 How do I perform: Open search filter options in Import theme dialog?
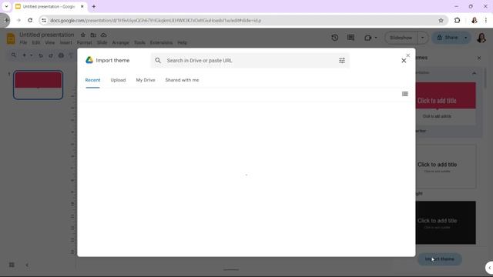pos(342,61)
